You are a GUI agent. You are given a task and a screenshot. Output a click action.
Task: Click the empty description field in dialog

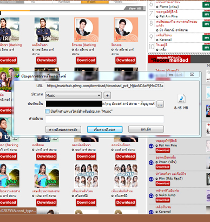coord(104,119)
